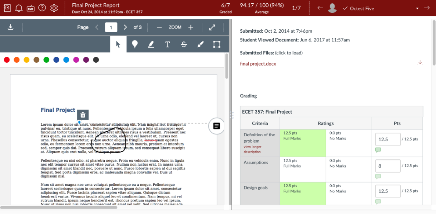The image size is (436, 214).
Task: Select Full Marks for Definition of the problem
Action: point(303,143)
